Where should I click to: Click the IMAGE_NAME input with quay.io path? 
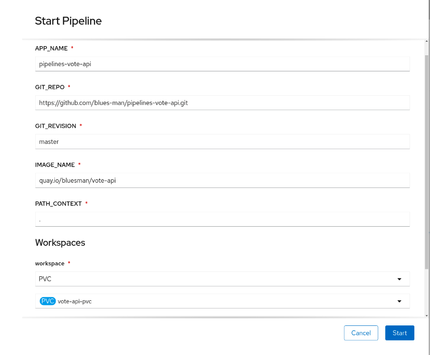(x=222, y=180)
